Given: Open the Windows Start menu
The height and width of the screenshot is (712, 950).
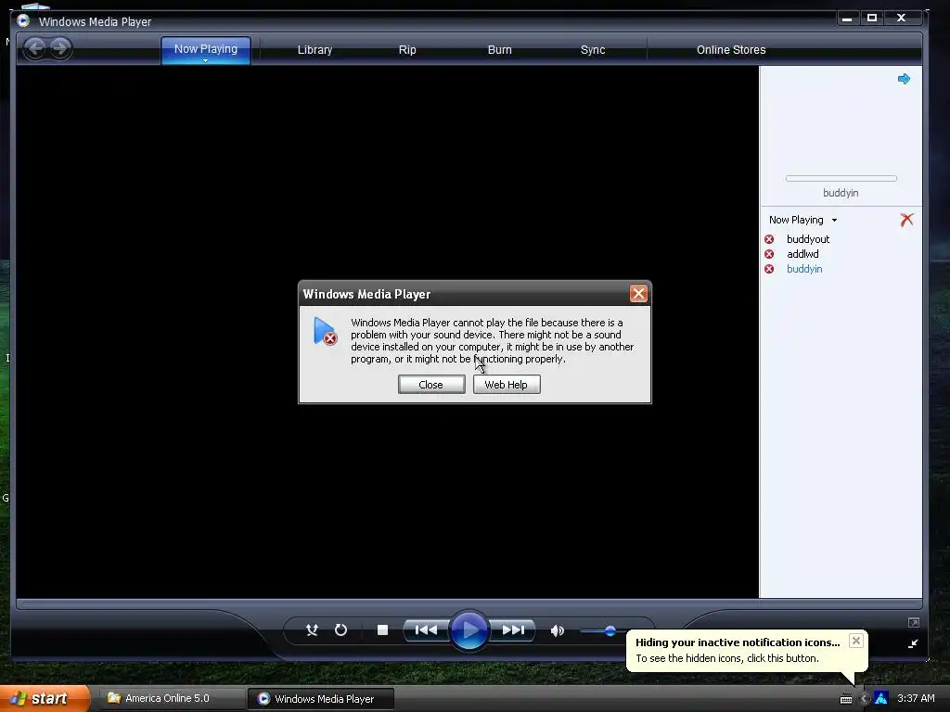Looking at the screenshot, I should 45,698.
